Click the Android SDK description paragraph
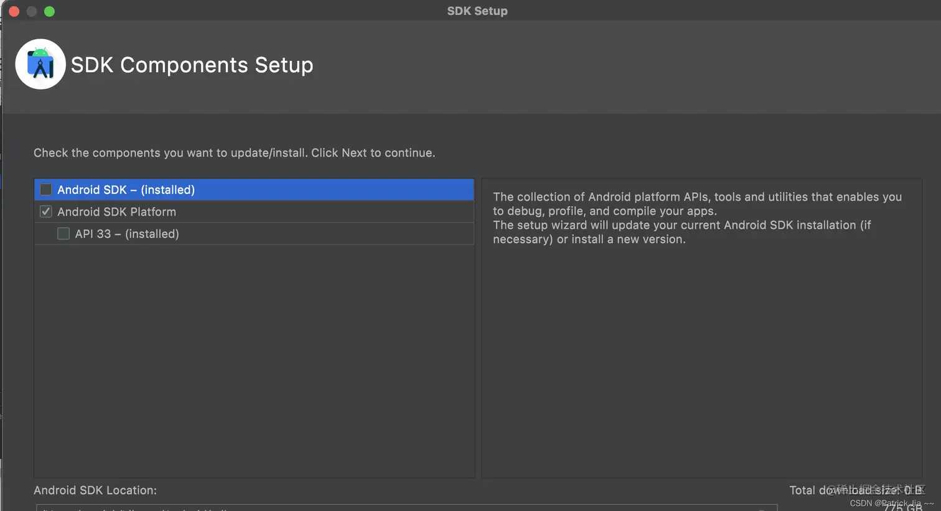Image resolution: width=941 pixels, height=511 pixels. pos(697,218)
